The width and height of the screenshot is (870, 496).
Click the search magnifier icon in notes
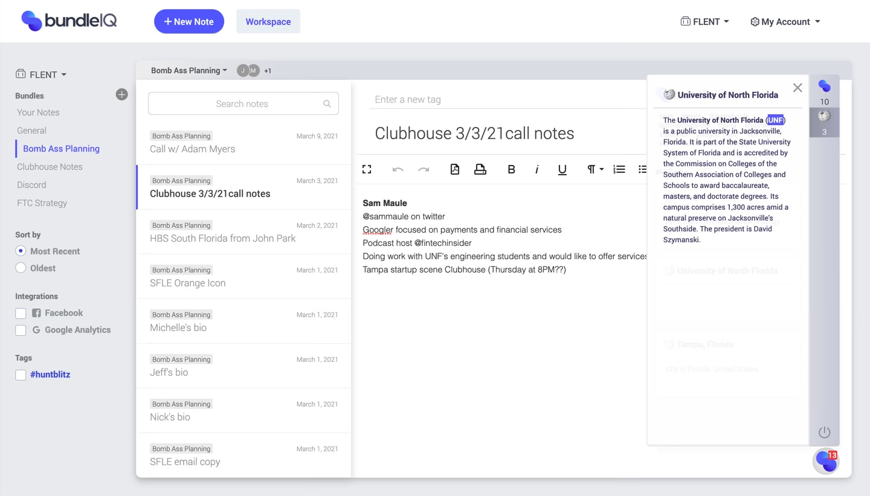tap(327, 104)
